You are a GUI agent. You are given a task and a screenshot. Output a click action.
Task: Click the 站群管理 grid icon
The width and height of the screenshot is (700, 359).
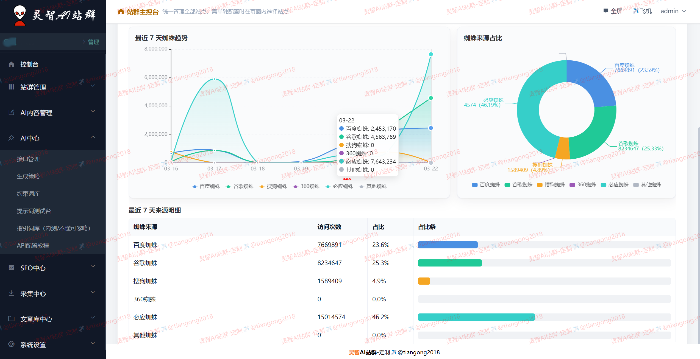(11, 87)
